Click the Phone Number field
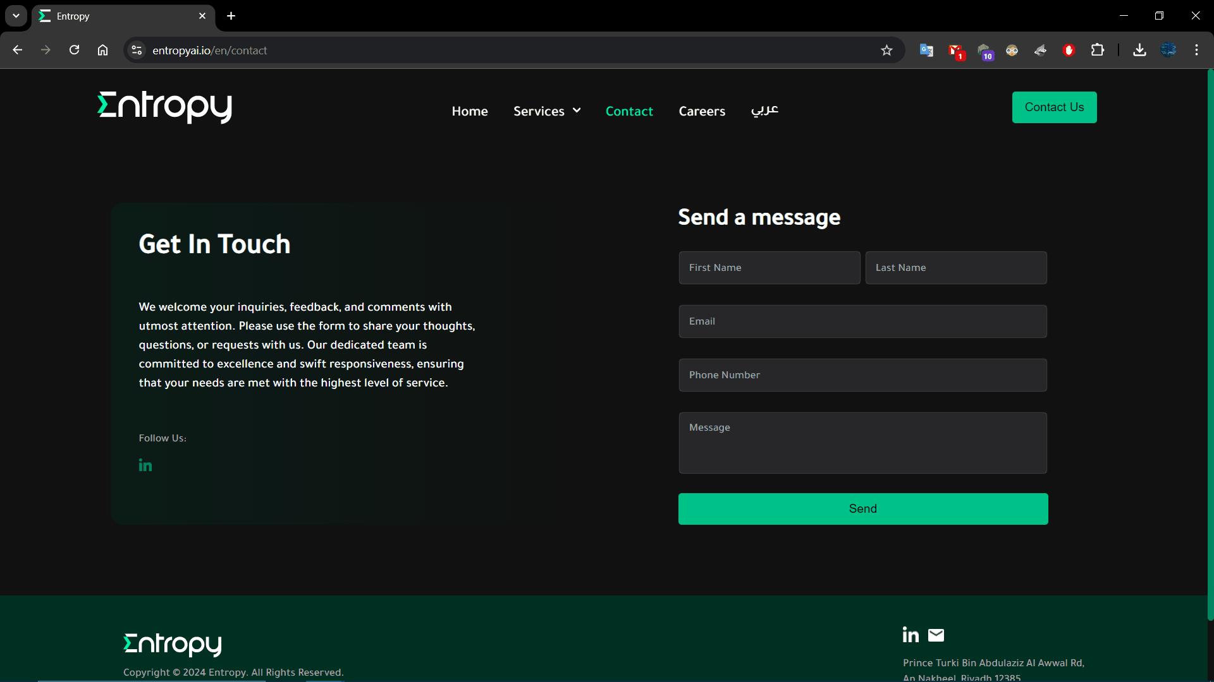 pos(862,375)
